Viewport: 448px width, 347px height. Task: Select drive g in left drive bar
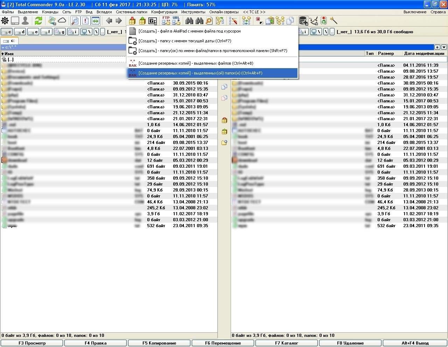(x=60, y=32)
